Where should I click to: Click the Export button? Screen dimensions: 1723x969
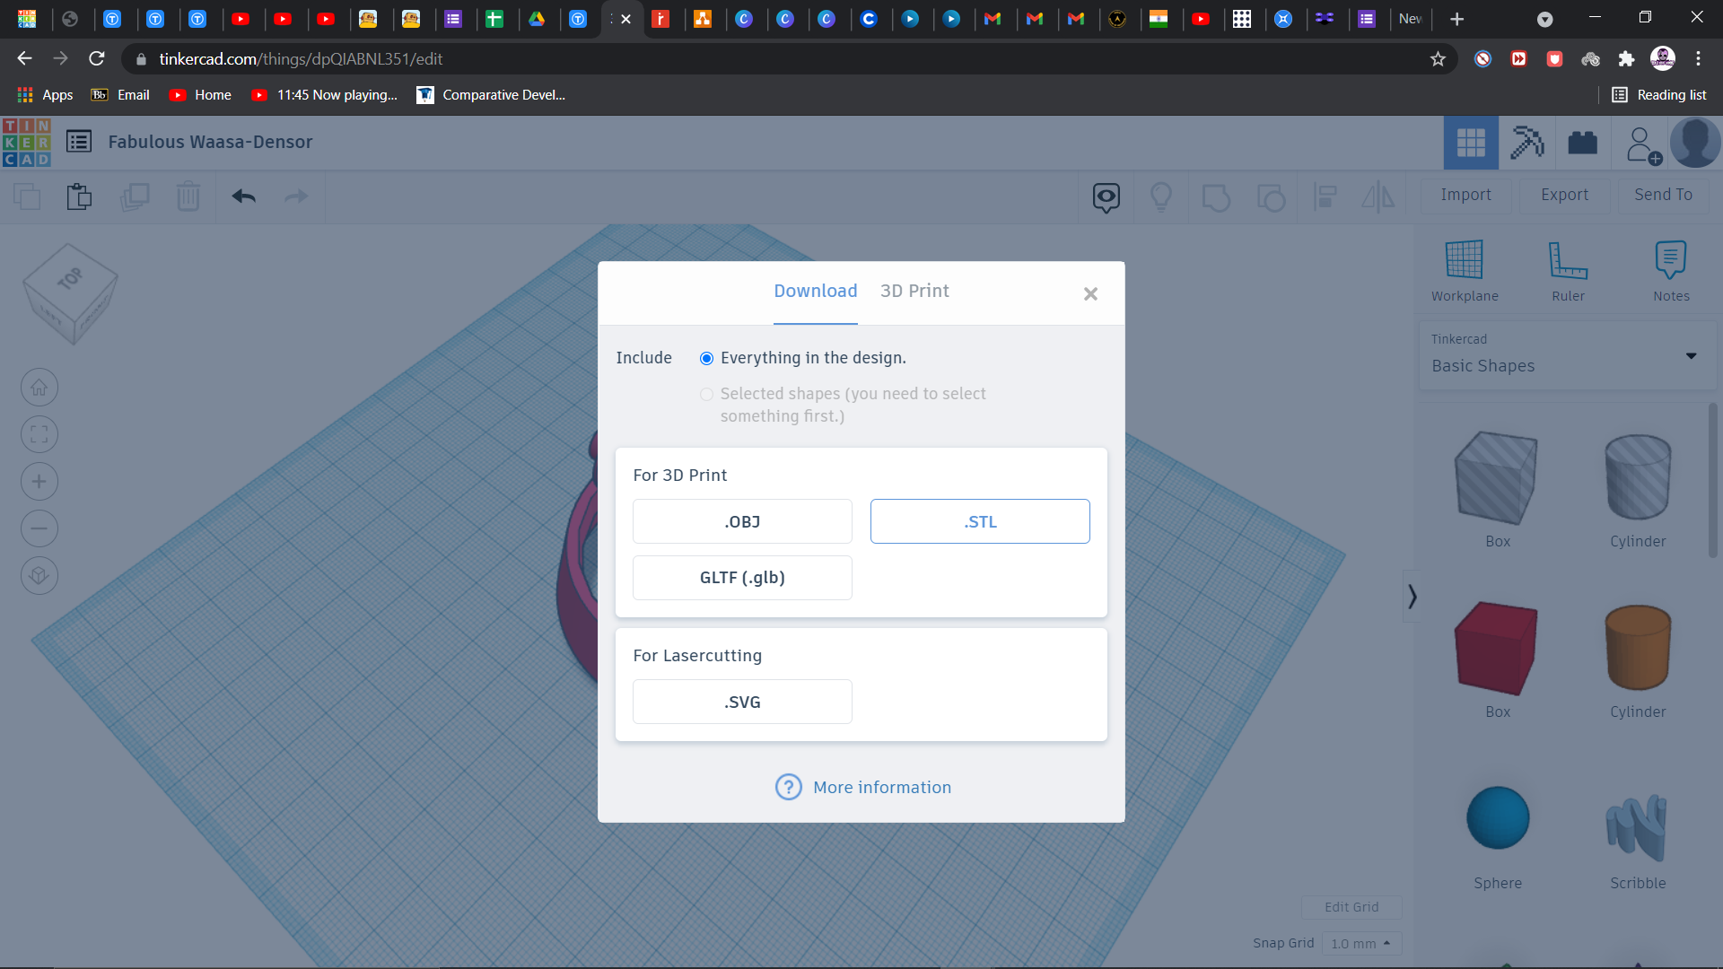[x=1564, y=195]
